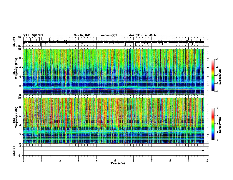Click the time axis tick label "1"
The image size is (233, 180).
[41, 161]
